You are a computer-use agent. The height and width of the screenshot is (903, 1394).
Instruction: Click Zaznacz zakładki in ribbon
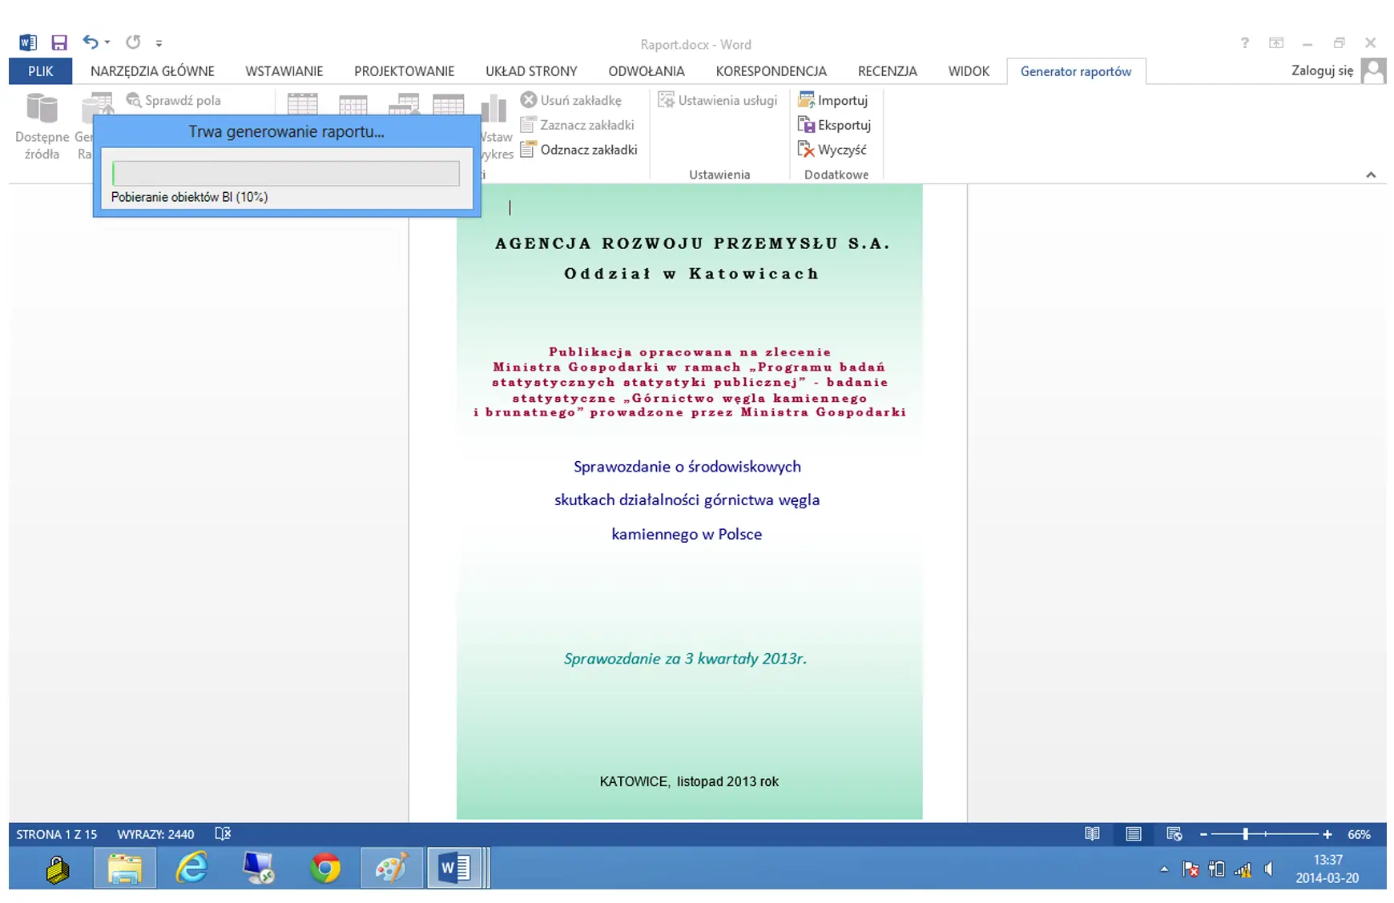click(x=578, y=125)
